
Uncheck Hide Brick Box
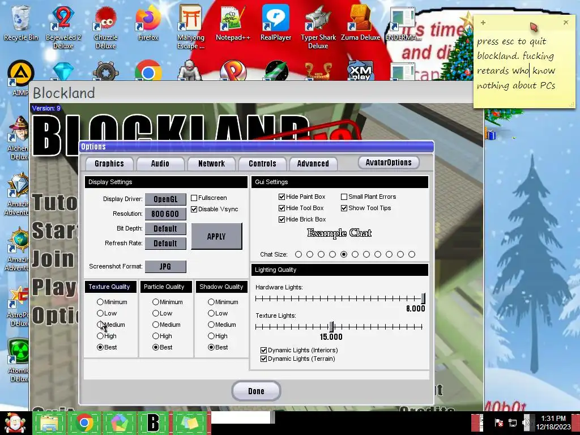click(282, 219)
